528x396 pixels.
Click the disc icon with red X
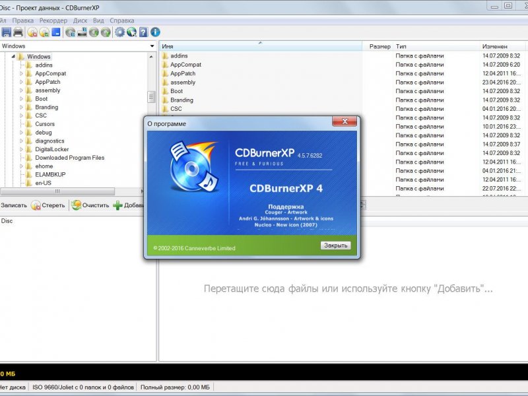pyautogui.click(x=32, y=32)
